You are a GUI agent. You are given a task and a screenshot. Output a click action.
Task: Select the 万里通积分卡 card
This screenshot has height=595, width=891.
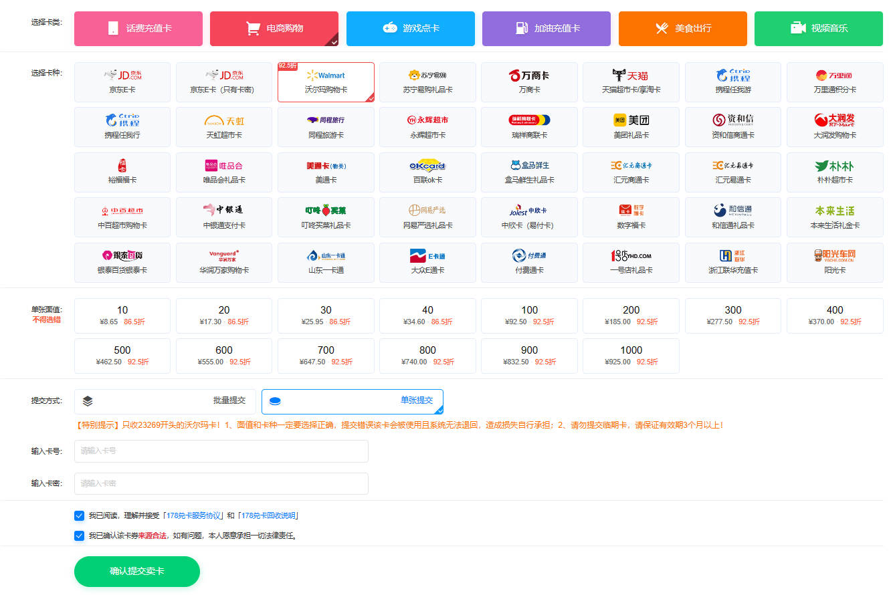(x=835, y=82)
